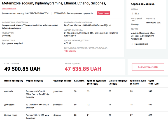The width and height of the screenshot is (168, 121).
Task: Click the red 'Завершена' status badge
Action: (x=103, y=13)
